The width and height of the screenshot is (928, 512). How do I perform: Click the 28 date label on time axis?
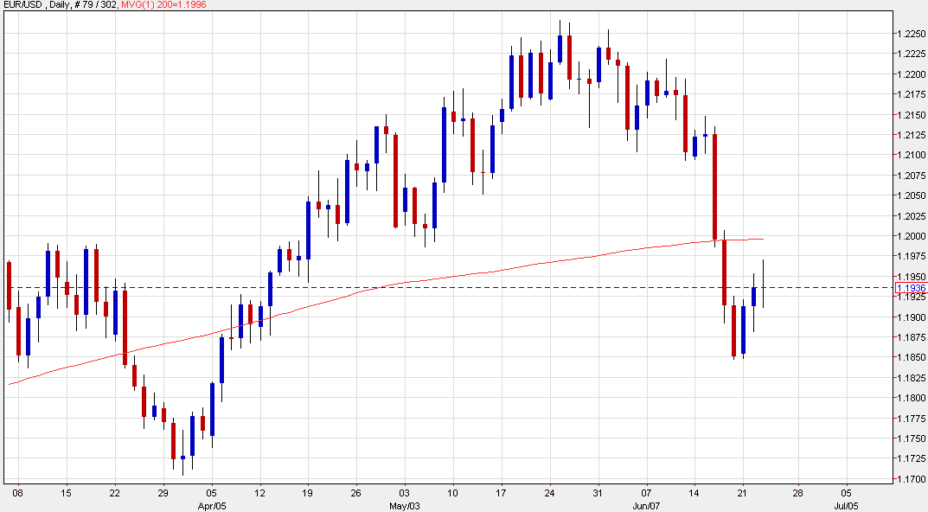797,491
